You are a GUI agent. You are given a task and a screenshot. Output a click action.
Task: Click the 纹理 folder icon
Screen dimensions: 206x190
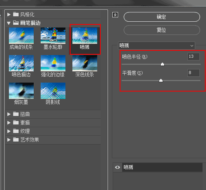pos(16,131)
